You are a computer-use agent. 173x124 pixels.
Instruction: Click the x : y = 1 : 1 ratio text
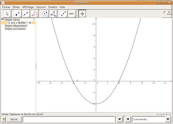[164, 114]
